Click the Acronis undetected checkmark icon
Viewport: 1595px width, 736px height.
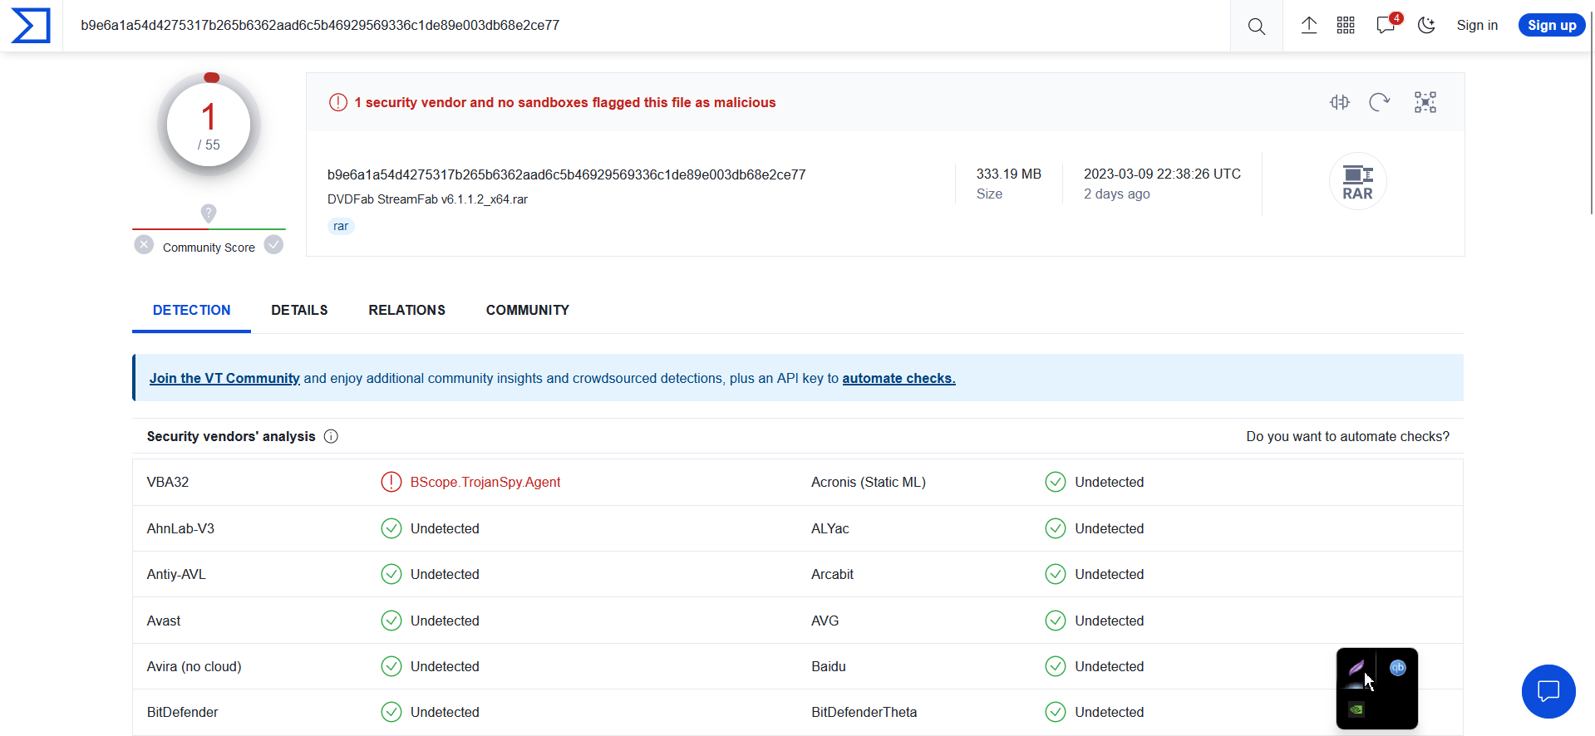[x=1056, y=482]
